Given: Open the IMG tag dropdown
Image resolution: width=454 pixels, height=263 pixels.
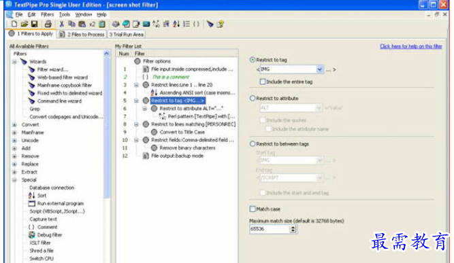Looking at the screenshot, I should tap(320, 69).
